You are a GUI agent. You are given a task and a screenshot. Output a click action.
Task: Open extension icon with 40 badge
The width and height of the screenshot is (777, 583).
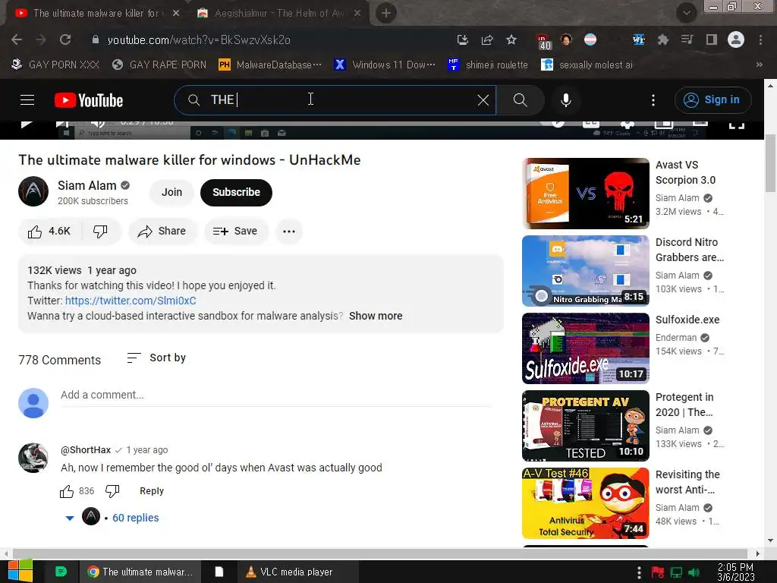(x=543, y=41)
